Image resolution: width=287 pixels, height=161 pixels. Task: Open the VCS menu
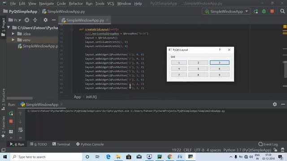111,4
